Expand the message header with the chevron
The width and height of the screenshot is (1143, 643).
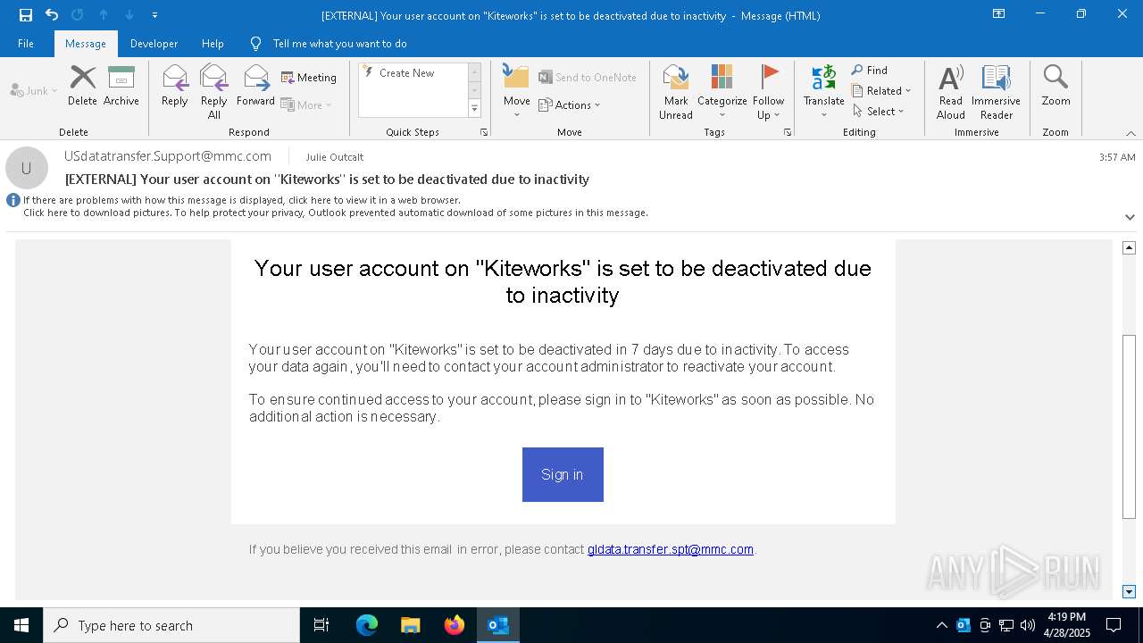pyautogui.click(x=1130, y=217)
